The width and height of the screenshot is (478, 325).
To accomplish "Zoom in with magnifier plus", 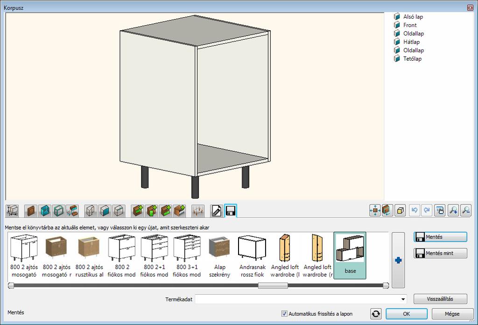I will coord(453,211).
